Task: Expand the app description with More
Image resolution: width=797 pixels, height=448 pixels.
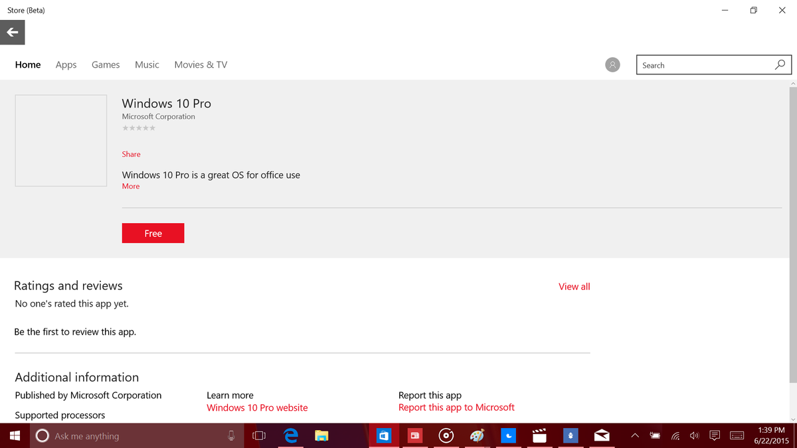Action: point(130,186)
